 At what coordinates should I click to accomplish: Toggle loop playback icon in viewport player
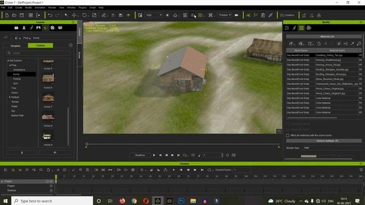coord(185,155)
